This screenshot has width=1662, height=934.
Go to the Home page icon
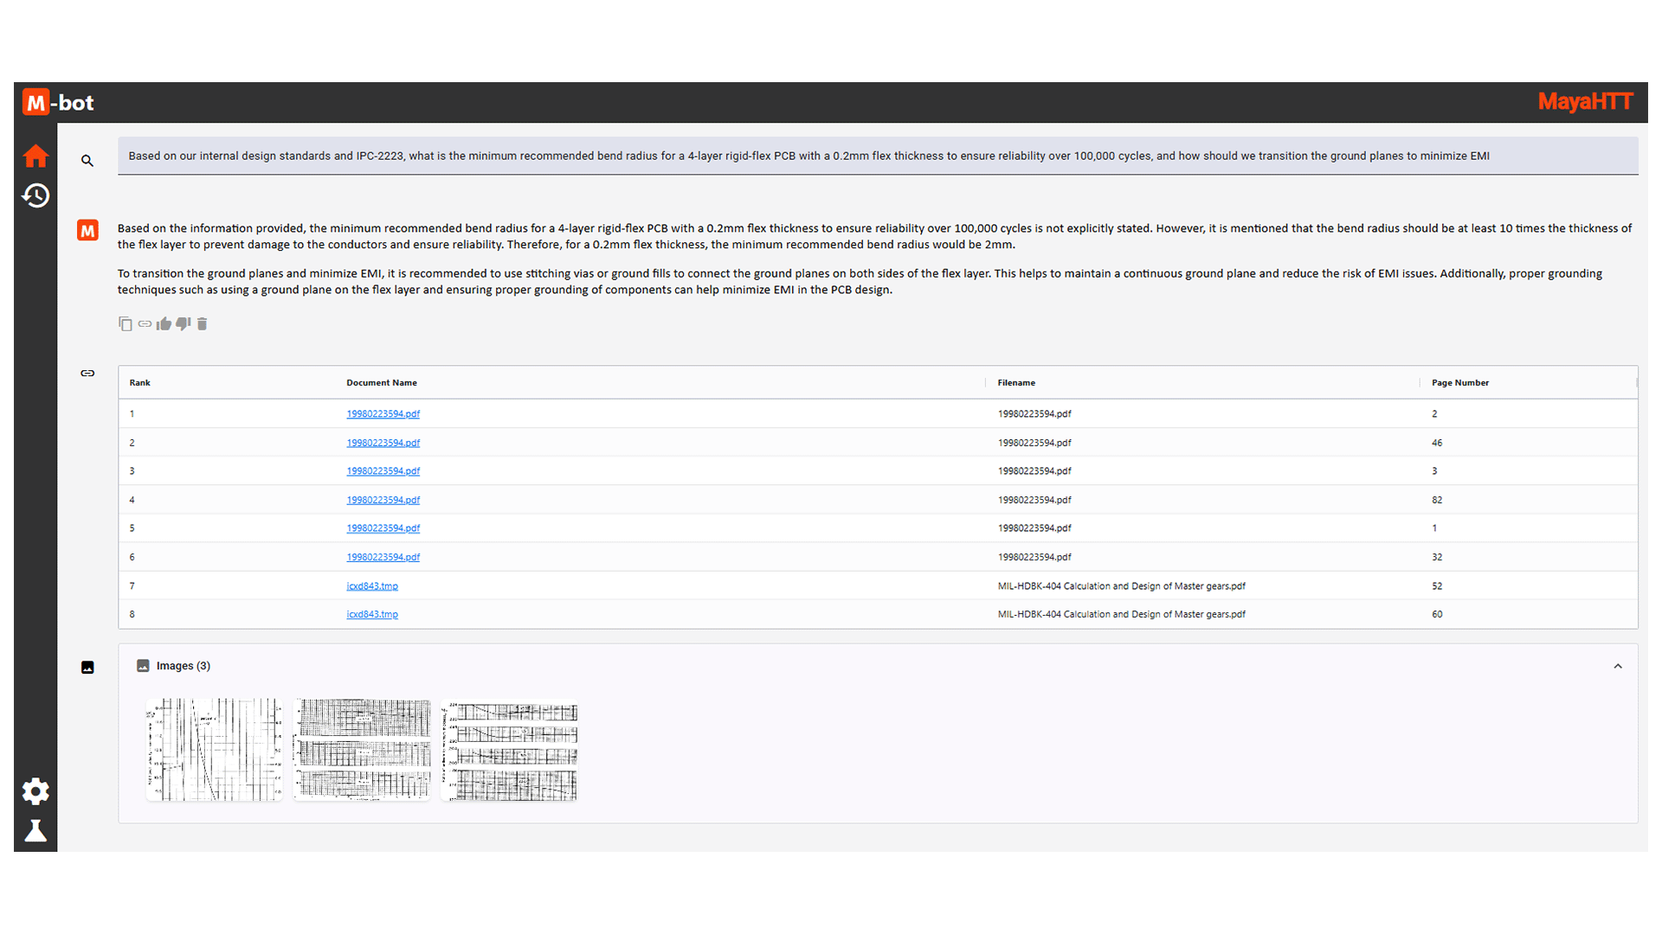(x=35, y=157)
